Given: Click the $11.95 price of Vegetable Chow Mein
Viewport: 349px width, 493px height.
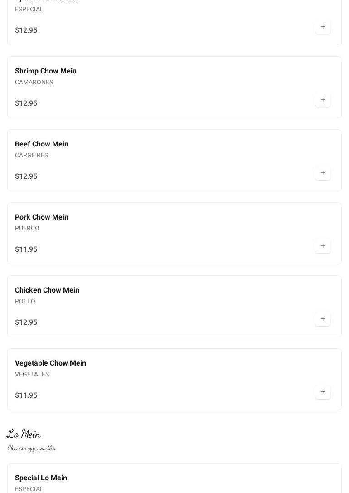Looking at the screenshot, I should tap(26, 395).
